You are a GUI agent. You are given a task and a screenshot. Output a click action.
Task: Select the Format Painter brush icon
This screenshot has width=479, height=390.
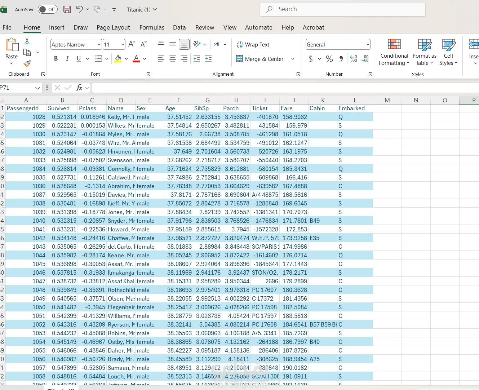click(27, 64)
